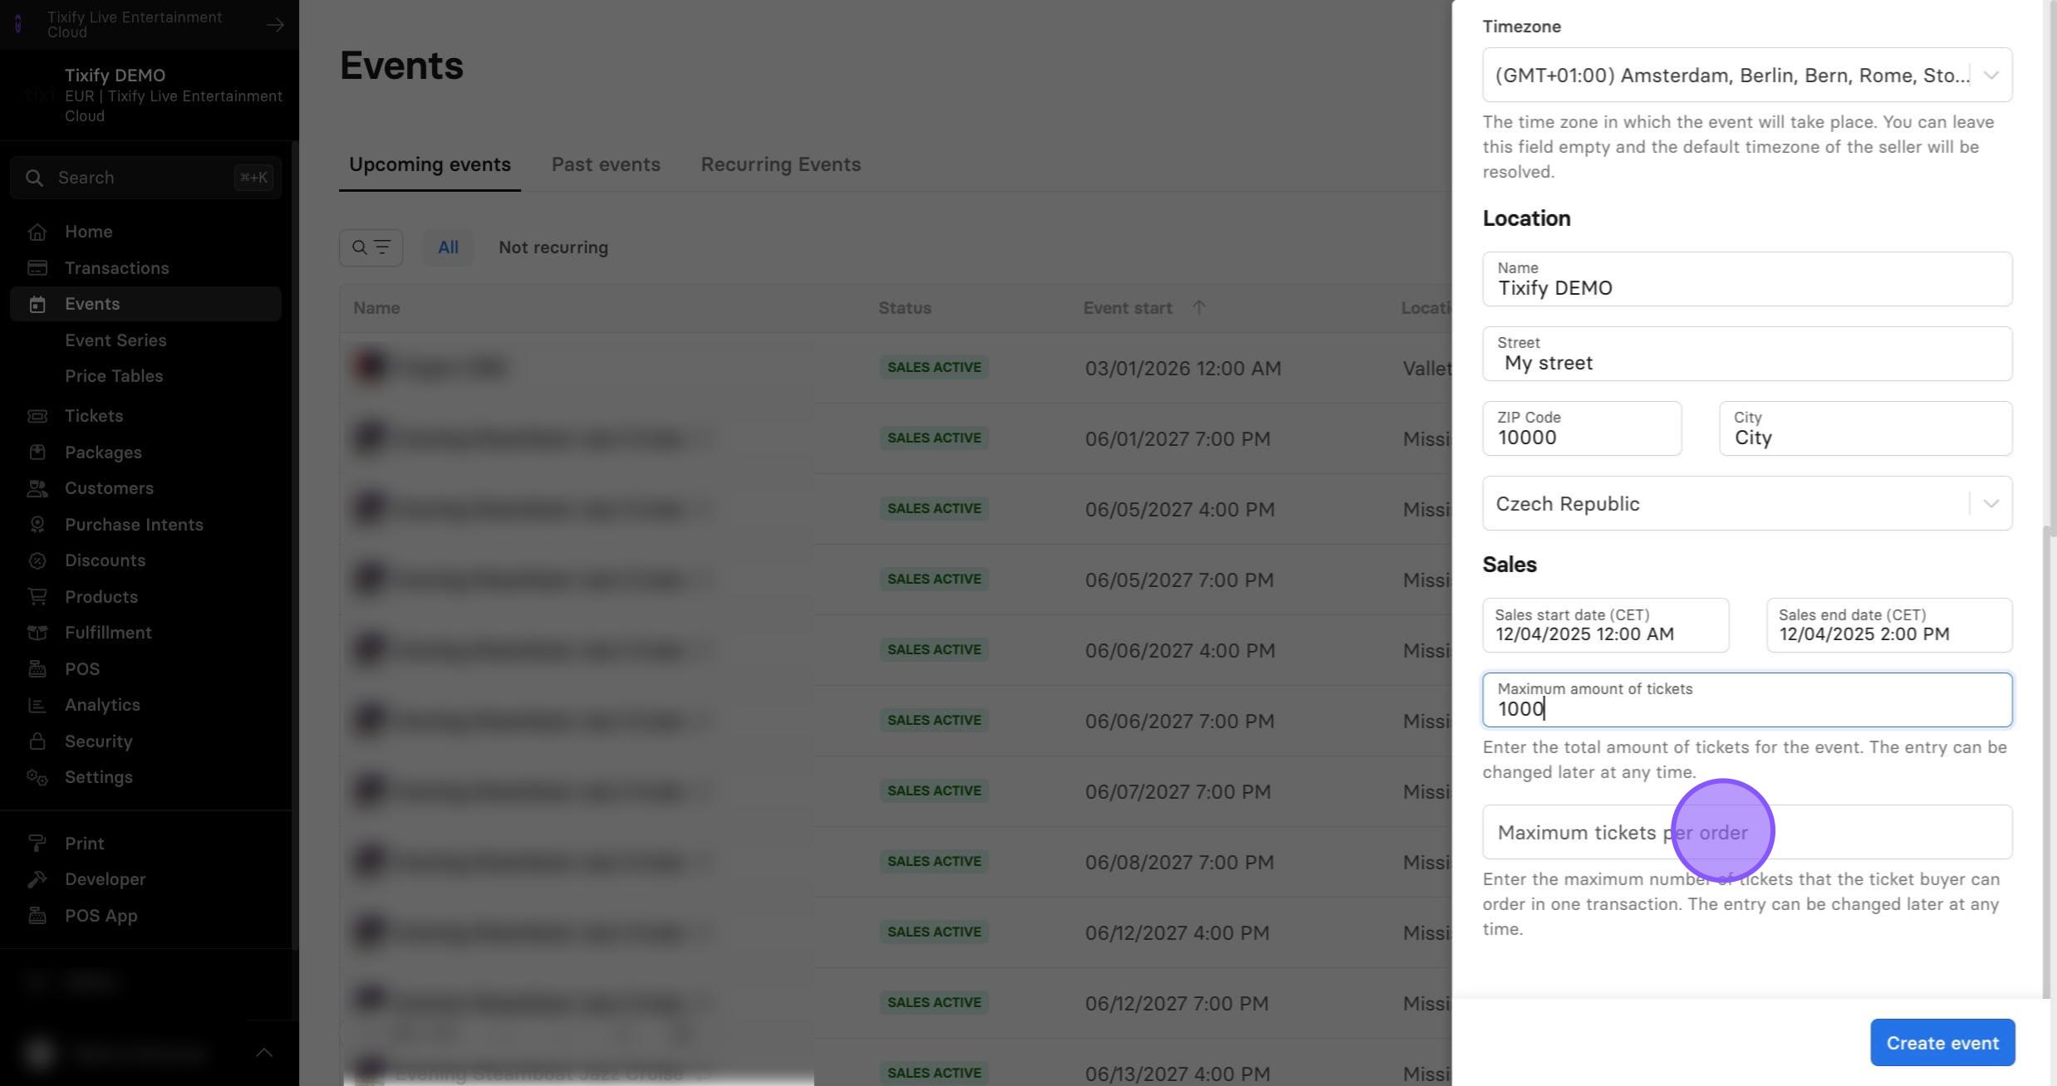Click the location Name field
The image size is (2057, 1086).
click(x=1747, y=279)
